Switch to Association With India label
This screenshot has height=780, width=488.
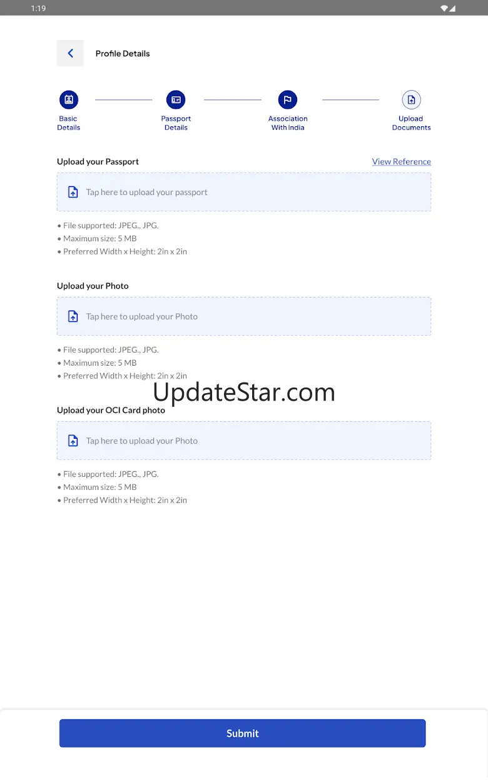click(x=288, y=123)
